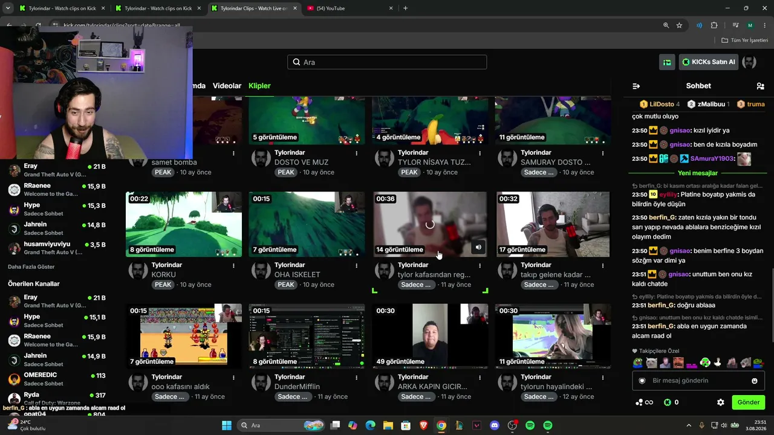Insert the green Pepe emote in chat
The image size is (774, 435).
tap(638, 363)
